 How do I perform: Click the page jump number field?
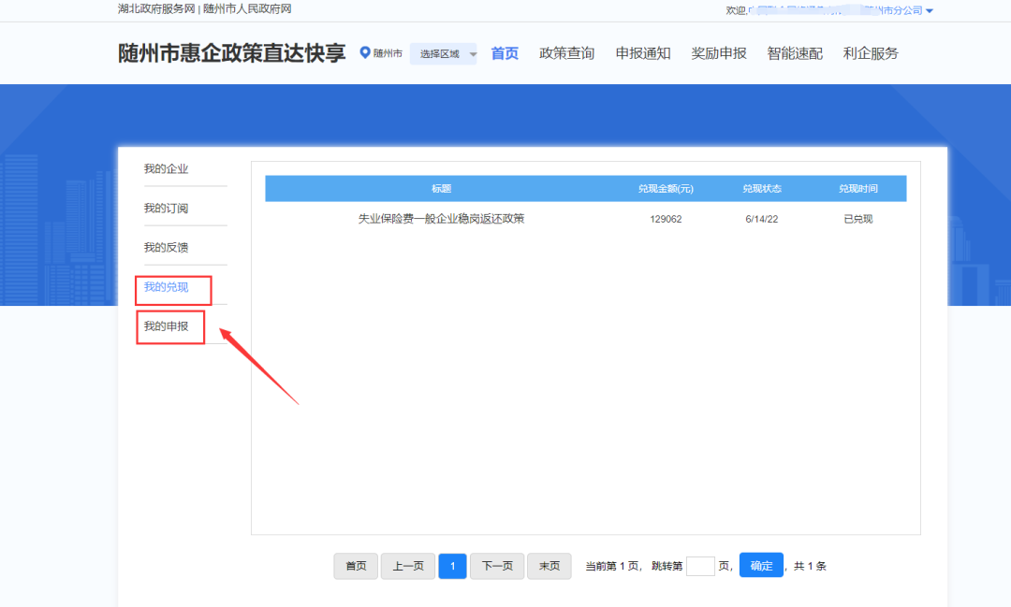700,566
